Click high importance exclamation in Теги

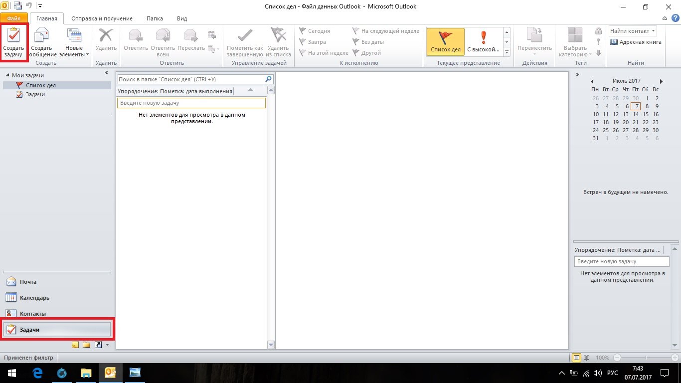click(x=599, y=42)
